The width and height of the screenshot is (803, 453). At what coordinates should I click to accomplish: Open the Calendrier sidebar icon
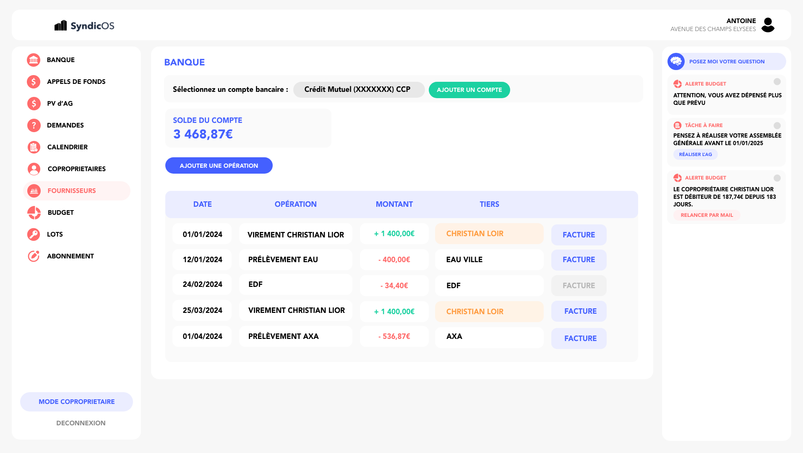34,147
